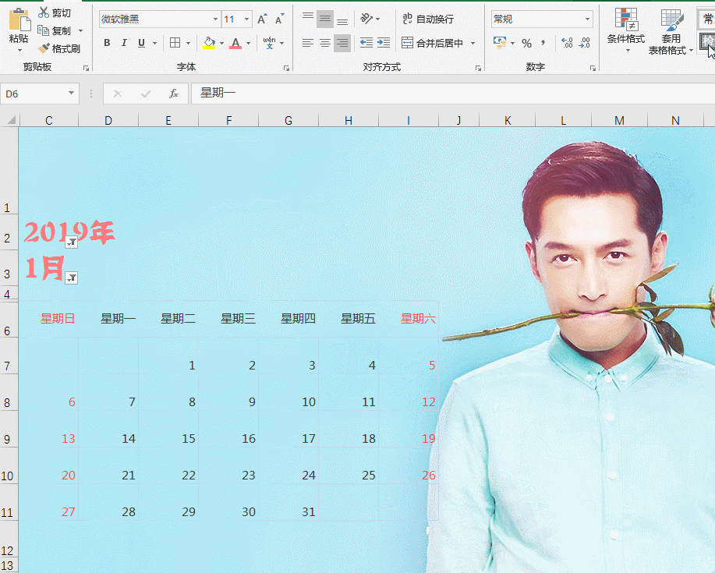Apply the Comma Style icon
Viewport: 715px width, 573px height.
click(x=543, y=43)
